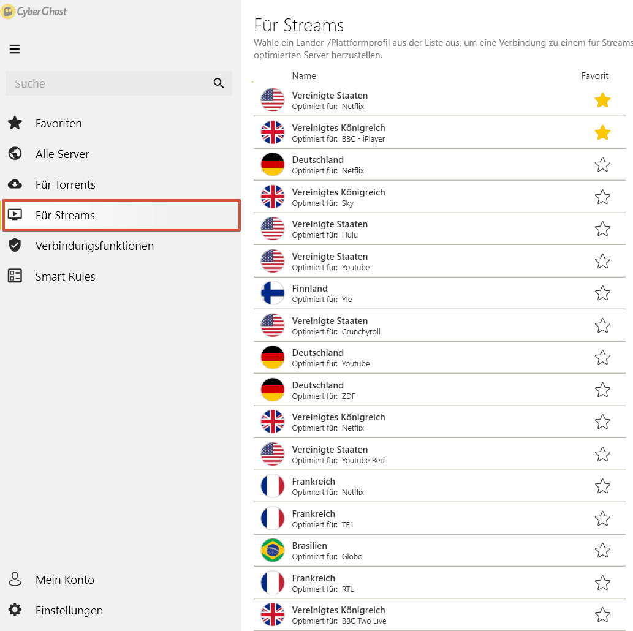Favorite the Vereinigtes Königreich Sky server

click(602, 197)
